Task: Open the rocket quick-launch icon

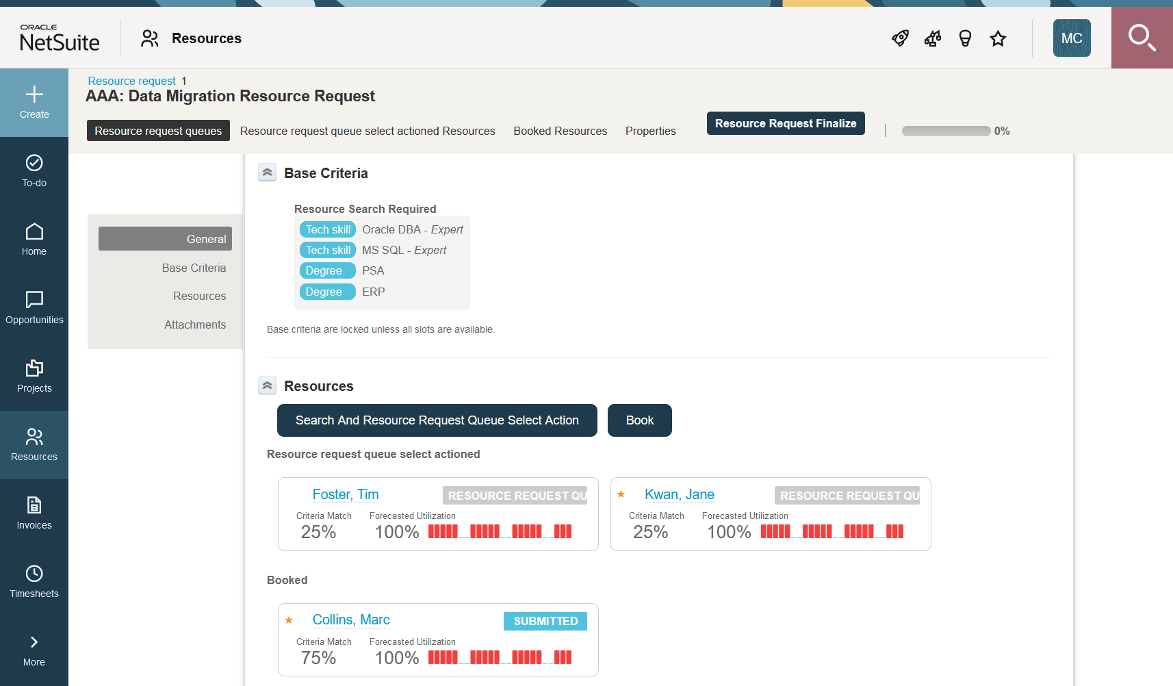Action: point(899,38)
